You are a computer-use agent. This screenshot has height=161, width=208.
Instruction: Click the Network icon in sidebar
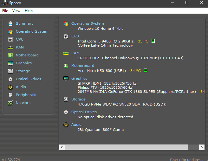pyautogui.click(x=10, y=103)
